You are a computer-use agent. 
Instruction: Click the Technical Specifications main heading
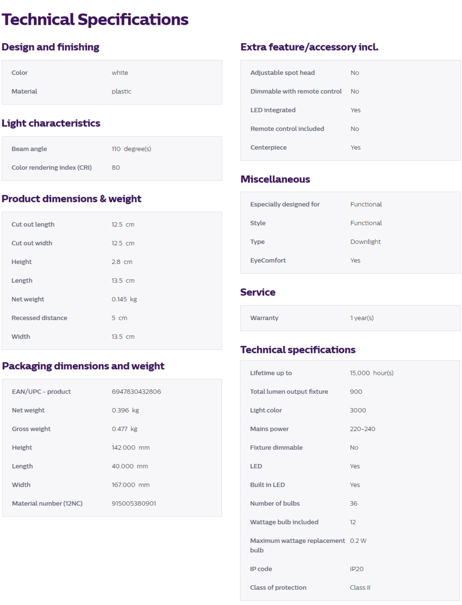coord(95,19)
